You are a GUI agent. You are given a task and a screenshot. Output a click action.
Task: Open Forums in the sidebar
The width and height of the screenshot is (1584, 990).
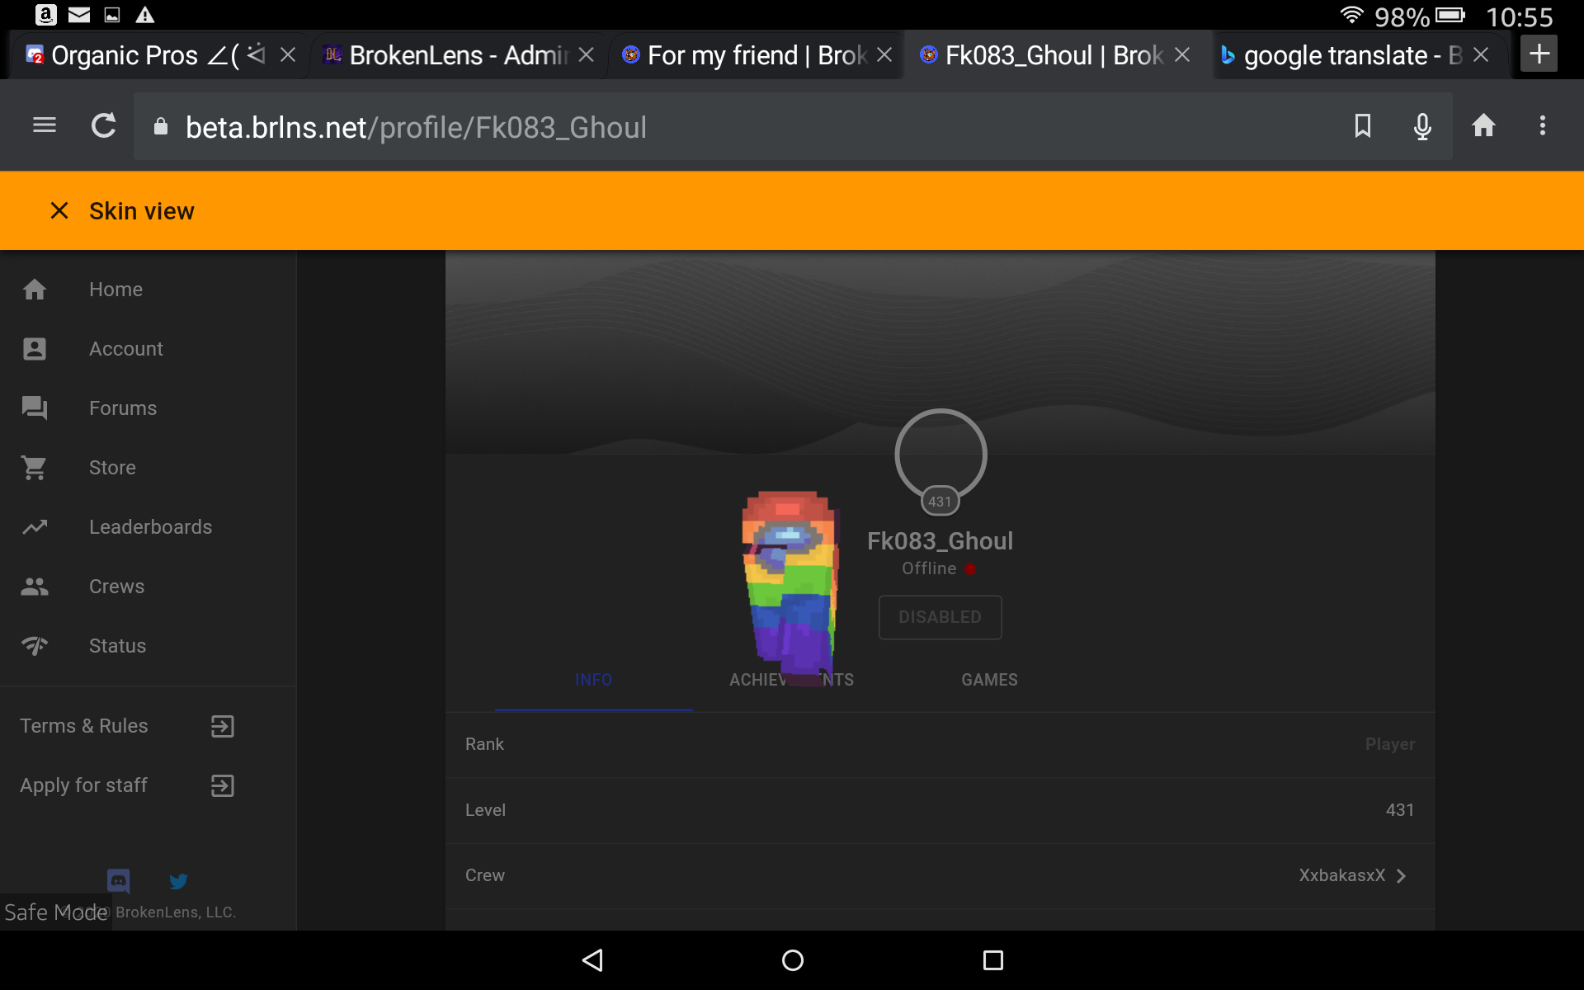pyautogui.click(x=148, y=408)
